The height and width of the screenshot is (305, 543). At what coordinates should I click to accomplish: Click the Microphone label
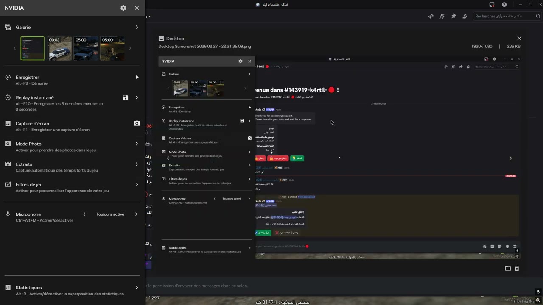point(28,214)
